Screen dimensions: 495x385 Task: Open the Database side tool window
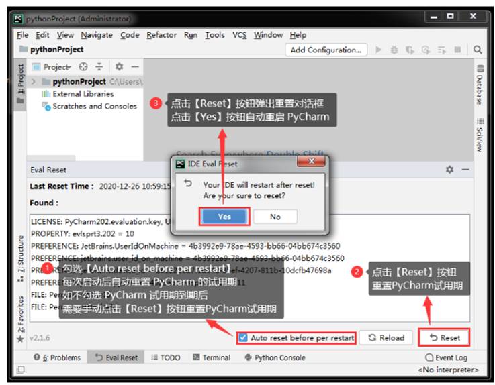(x=480, y=85)
